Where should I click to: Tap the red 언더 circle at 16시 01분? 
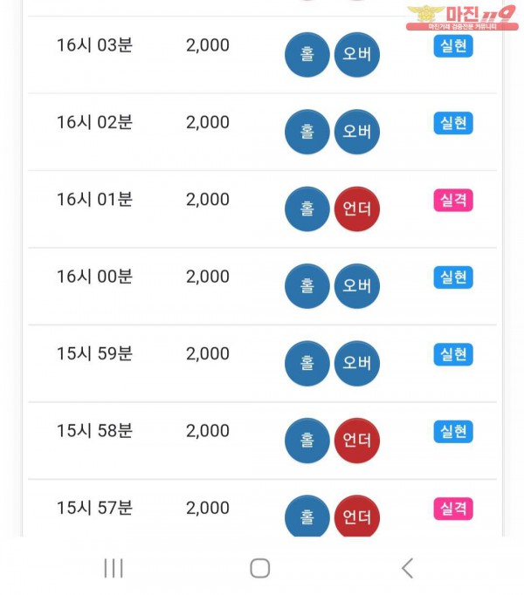tap(357, 209)
